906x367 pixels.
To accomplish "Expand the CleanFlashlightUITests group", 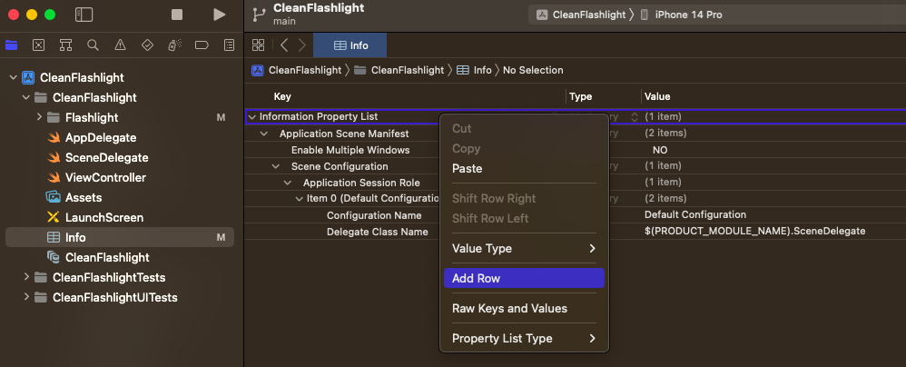I will pyautogui.click(x=26, y=298).
